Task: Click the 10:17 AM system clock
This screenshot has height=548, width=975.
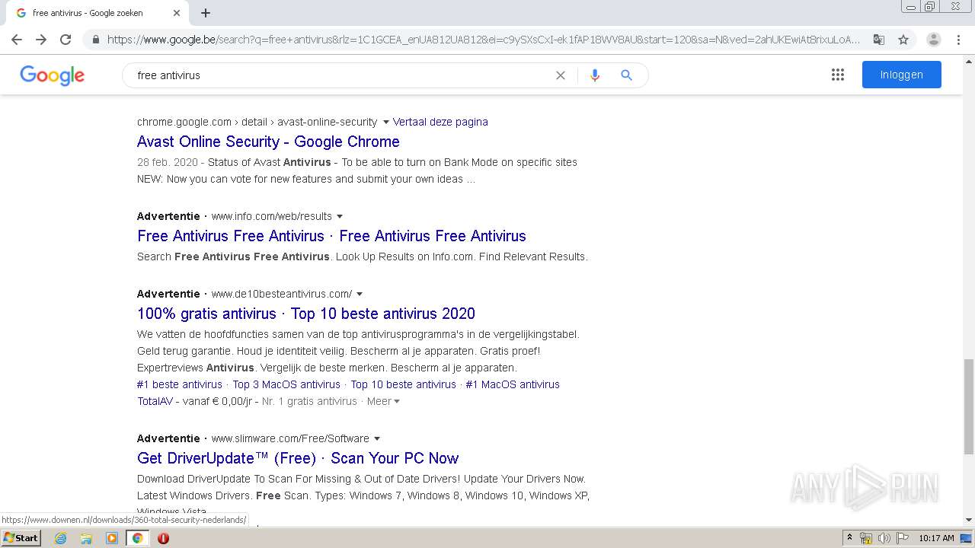Action: (936, 538)
